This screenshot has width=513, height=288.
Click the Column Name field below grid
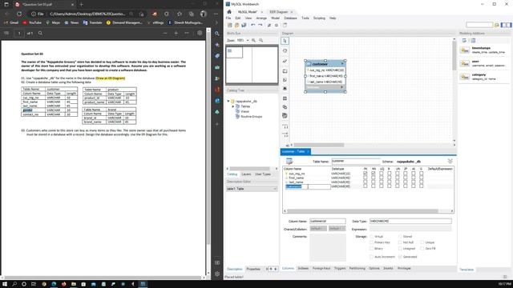click(x=327, y=221)
